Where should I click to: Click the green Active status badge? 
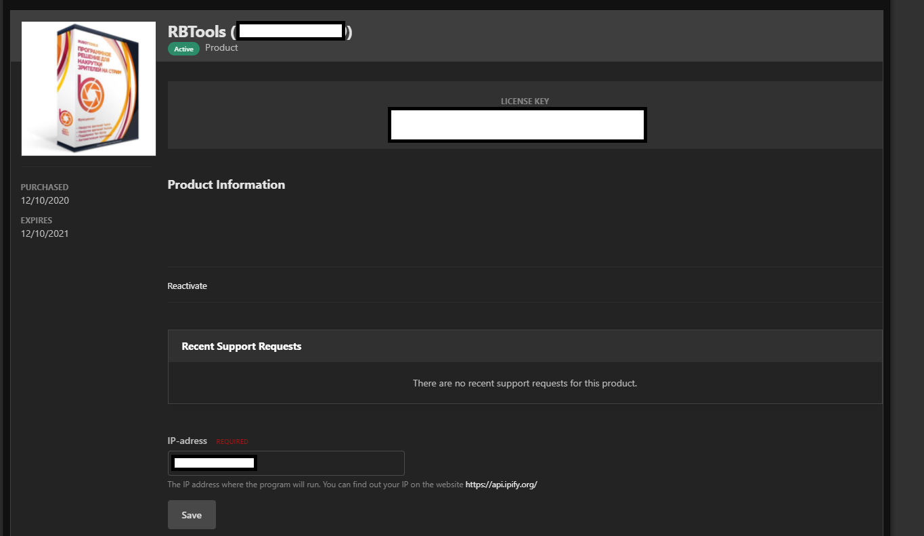183,49
